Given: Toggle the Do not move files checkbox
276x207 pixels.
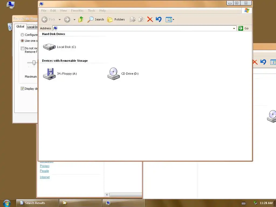Looking at the screenshot, I should (22, 48).
